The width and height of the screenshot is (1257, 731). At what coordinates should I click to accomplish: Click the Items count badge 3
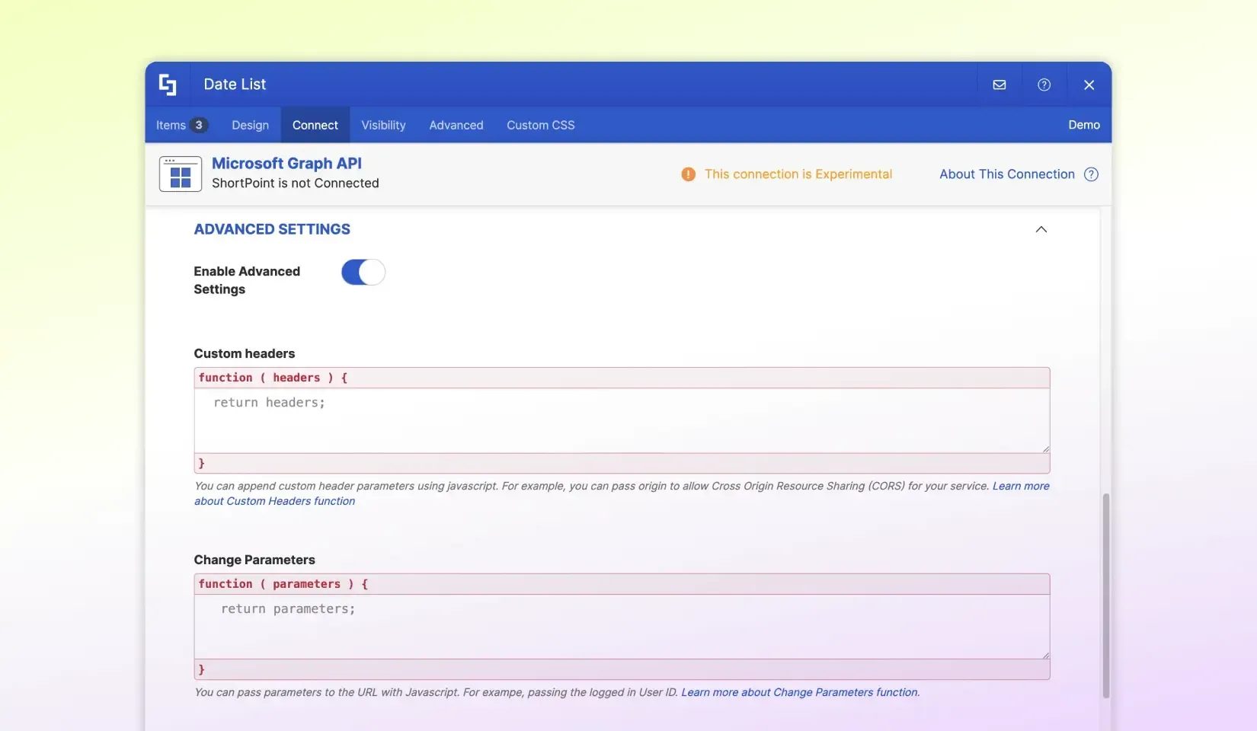(199, 125)
